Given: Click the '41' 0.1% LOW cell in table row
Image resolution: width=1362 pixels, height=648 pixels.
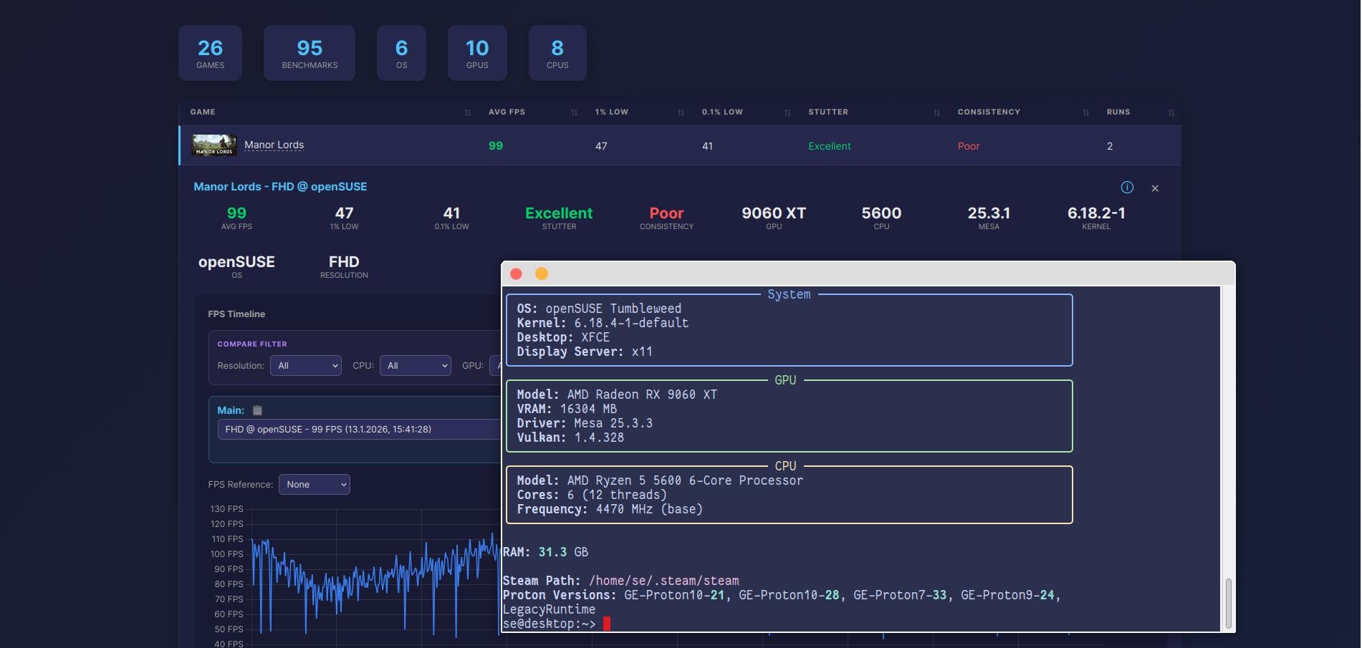Looking at the screenshot, I should click(707, 146).
